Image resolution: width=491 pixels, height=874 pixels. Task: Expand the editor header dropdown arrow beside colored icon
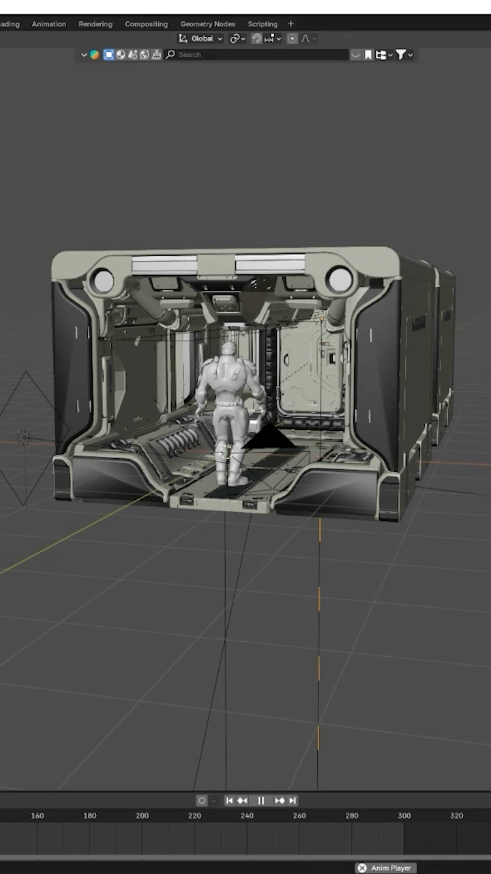tap(85, 55)
